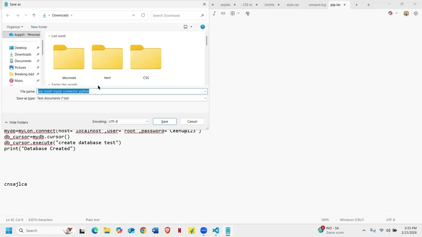
Task: Open Documents in navigation pane
Action: click(x=23, y=61)
